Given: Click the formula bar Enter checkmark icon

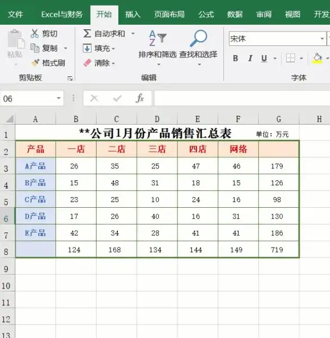Looking at the screenshot, I should click(x=117, y=98).
